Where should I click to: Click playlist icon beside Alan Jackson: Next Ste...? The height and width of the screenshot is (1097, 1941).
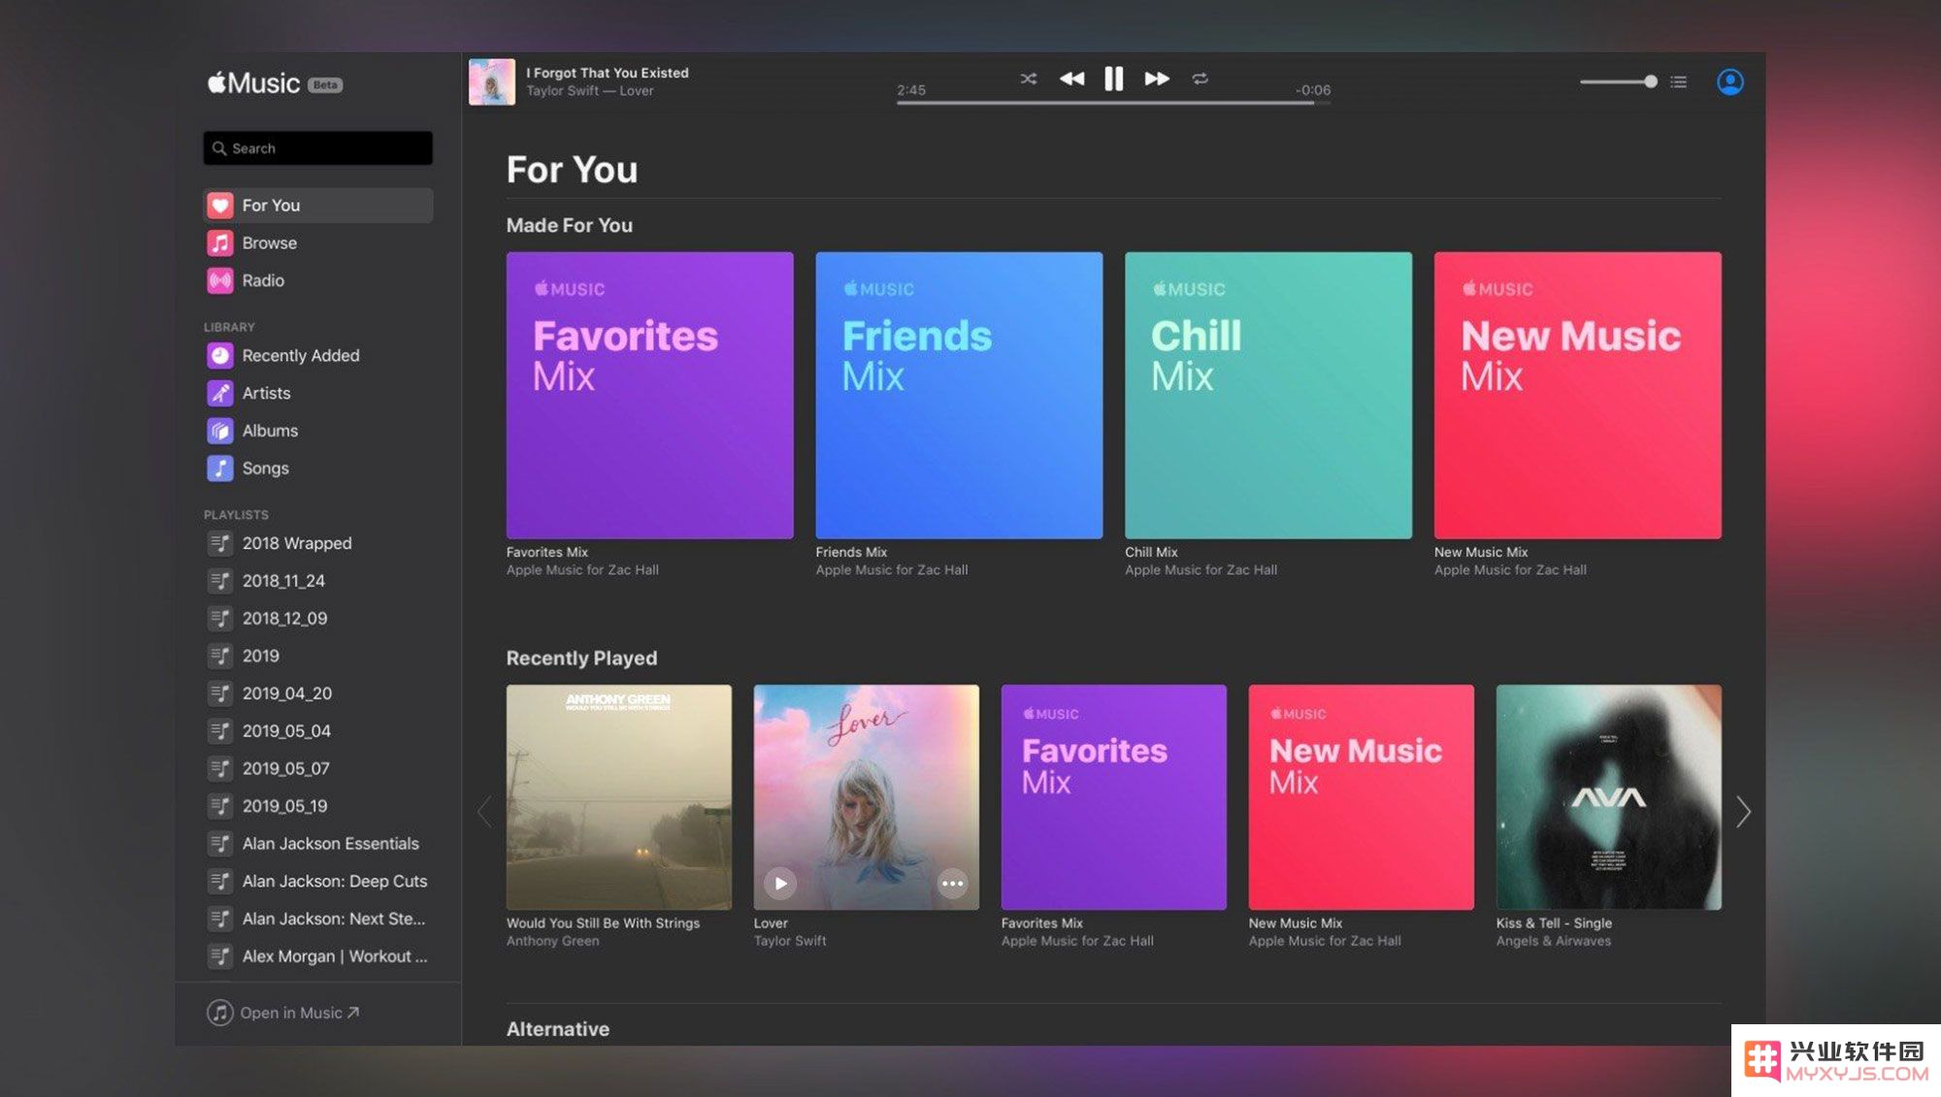point(220,919)
